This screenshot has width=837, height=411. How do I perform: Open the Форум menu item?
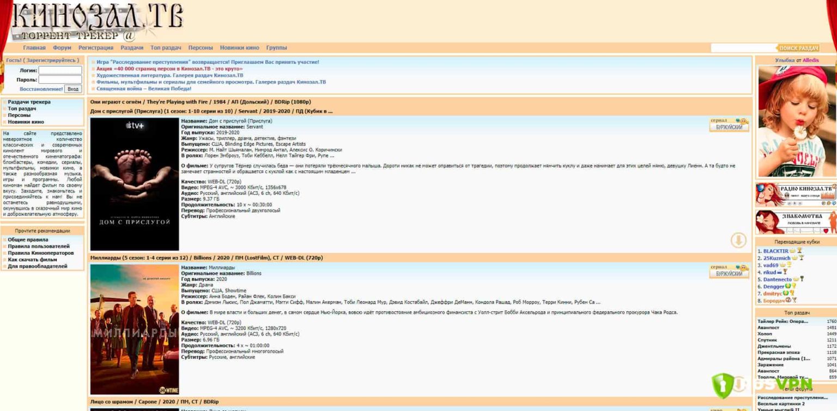pos(62,48)
